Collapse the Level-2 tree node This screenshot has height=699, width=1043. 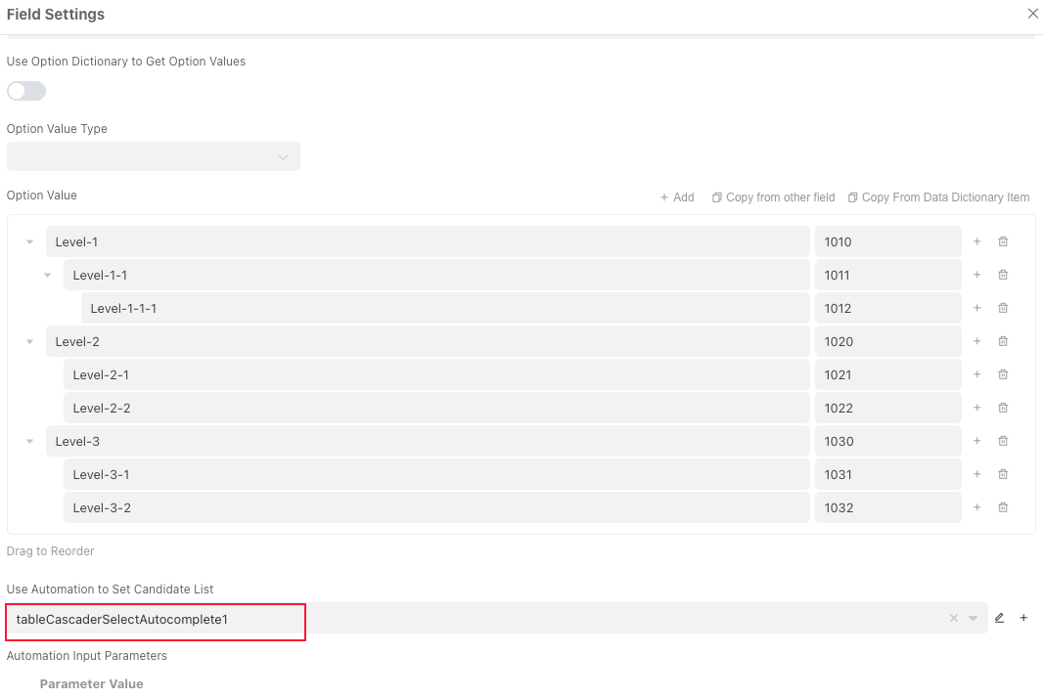tap(29, 341)
